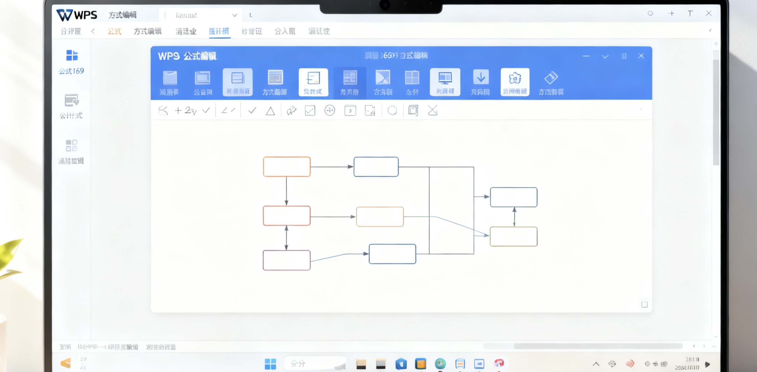Click the envelope icon in the blue ribbon

tap(170, 78)
